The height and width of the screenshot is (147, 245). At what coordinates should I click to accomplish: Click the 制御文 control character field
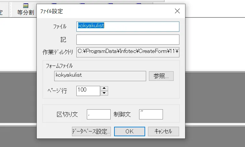[151, 114]
